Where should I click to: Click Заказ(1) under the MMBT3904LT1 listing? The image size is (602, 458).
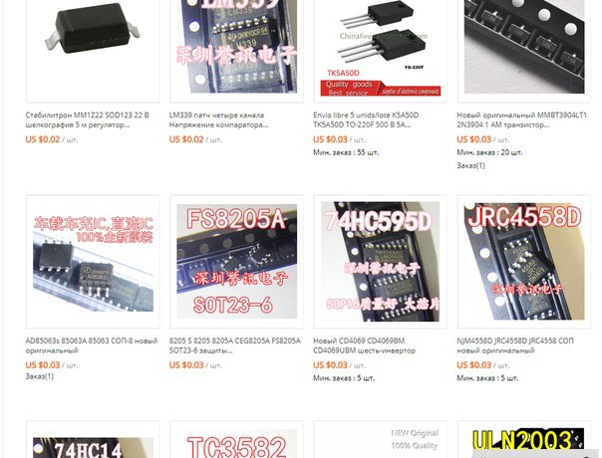click(x=470, y=165)
